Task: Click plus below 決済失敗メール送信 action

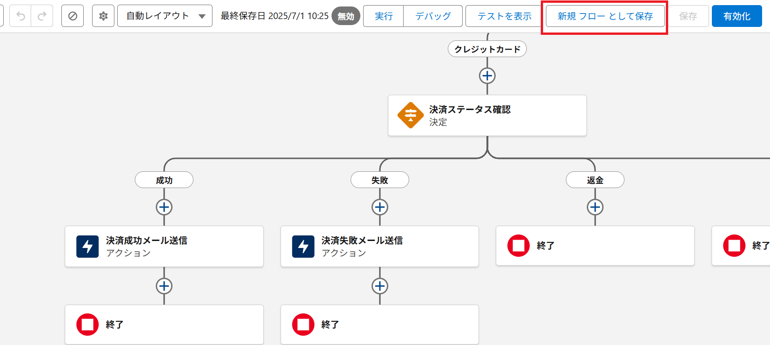Action: point(379,286)
